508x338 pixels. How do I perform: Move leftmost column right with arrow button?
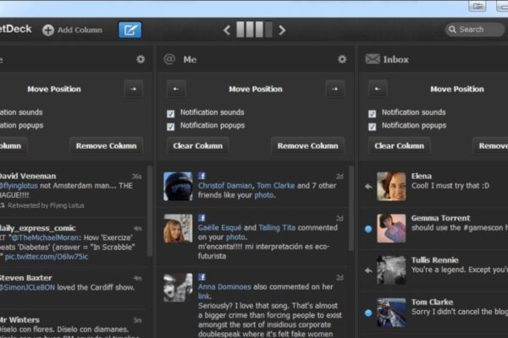click(134, 89)
